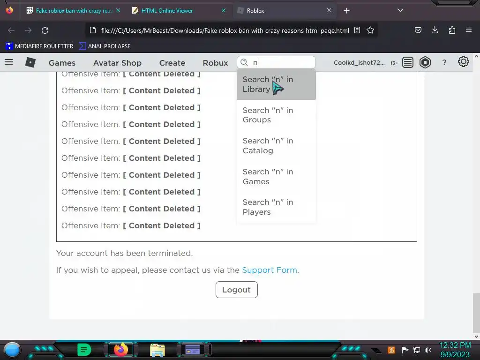Choose Search "n" in Games
Screen dimensions: 480x360
coord(276,177)
